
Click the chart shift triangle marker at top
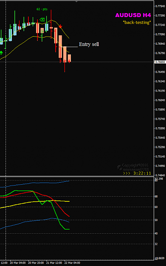(x=76, y=1)
